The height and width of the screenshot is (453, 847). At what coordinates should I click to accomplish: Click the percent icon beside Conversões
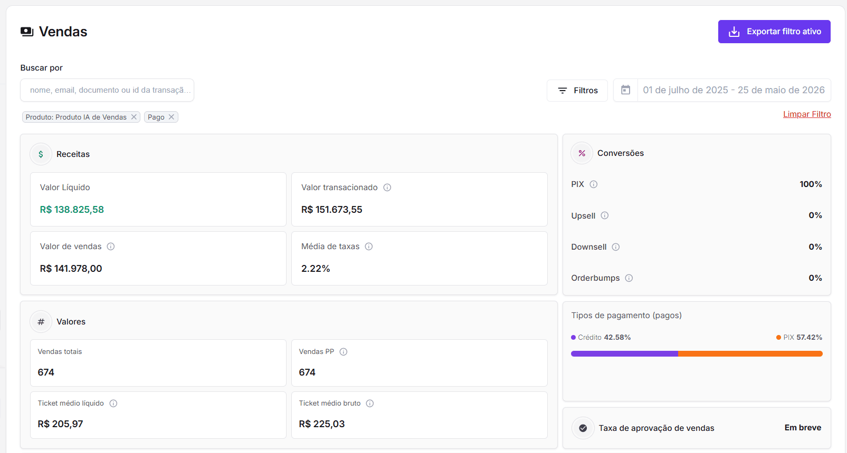coord(582,153)
